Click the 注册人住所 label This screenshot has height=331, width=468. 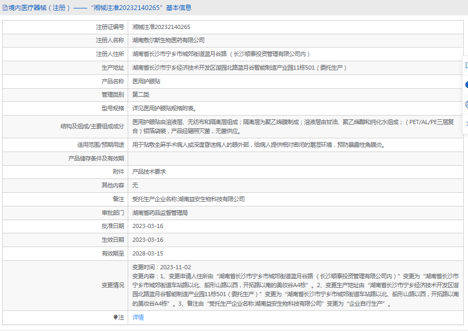(110, 54)
